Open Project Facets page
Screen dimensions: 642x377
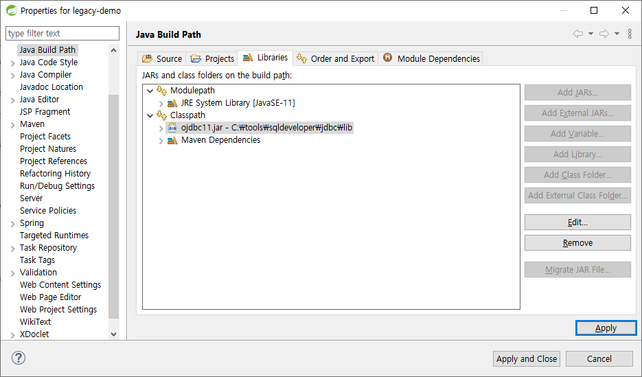point(45,136)
